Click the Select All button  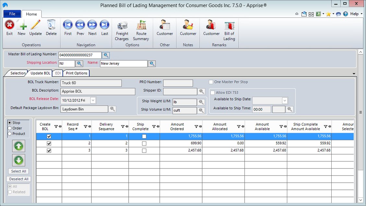[19, 171]
